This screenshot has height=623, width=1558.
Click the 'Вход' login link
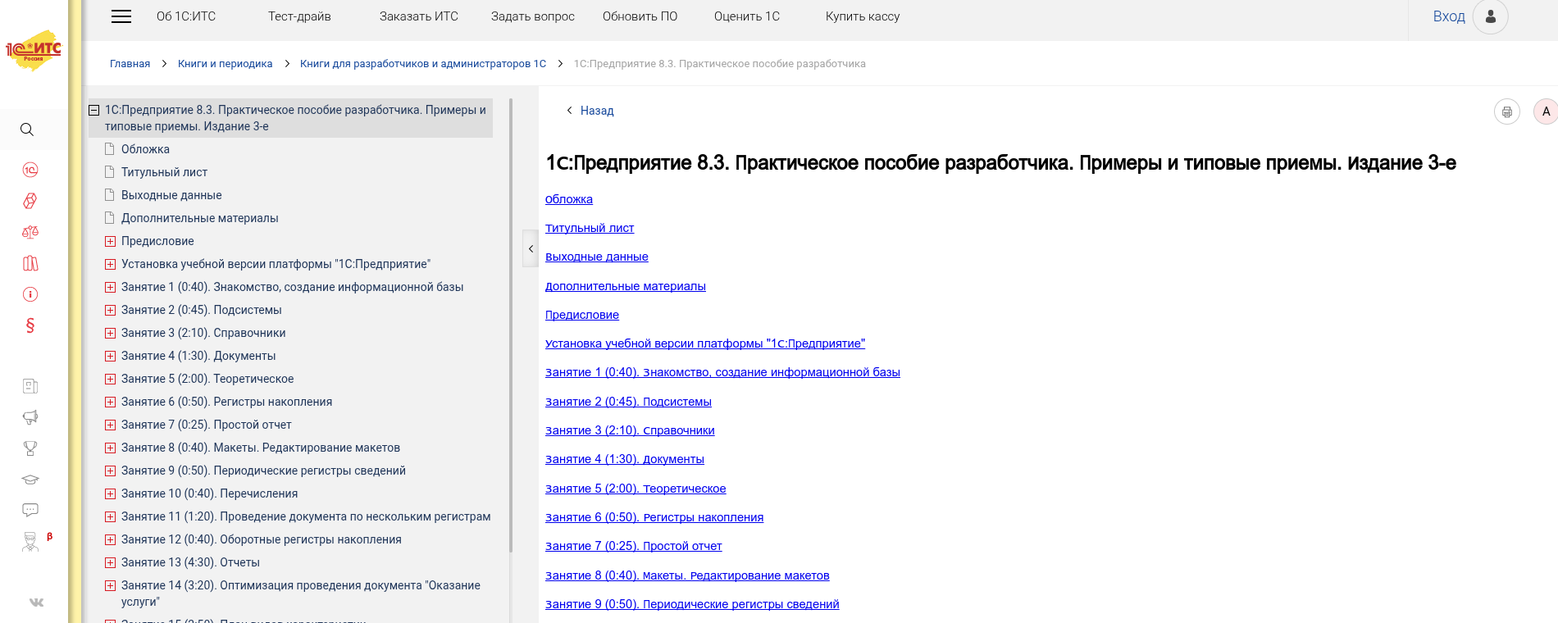tap(1449, 16)
